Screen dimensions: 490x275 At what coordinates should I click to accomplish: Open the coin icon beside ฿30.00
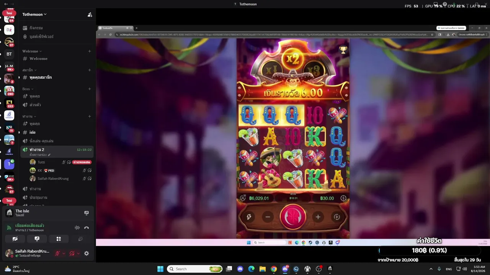click(343, 198)
